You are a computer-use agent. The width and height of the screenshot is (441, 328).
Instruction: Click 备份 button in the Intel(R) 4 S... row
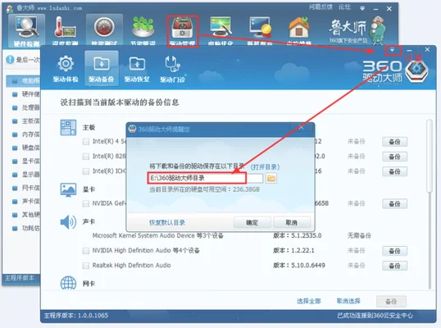(394, 142)
